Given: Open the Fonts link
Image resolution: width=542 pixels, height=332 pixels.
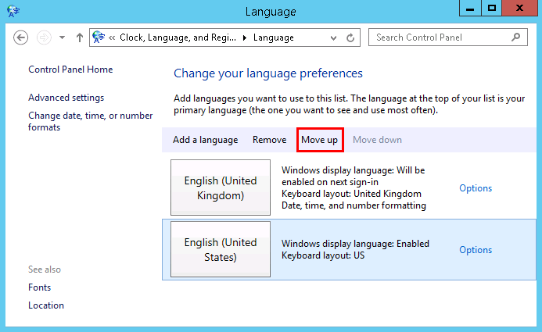Looking at the screenshot, I should coord(39,287).
